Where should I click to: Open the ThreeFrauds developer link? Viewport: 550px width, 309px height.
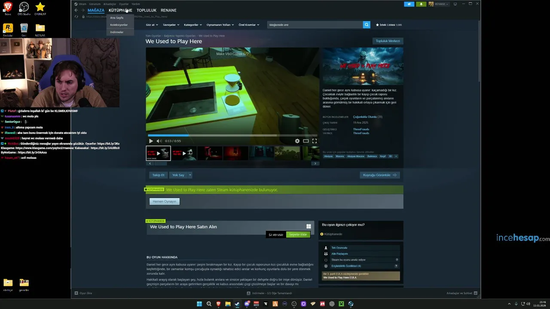click(x=361, y=129)
